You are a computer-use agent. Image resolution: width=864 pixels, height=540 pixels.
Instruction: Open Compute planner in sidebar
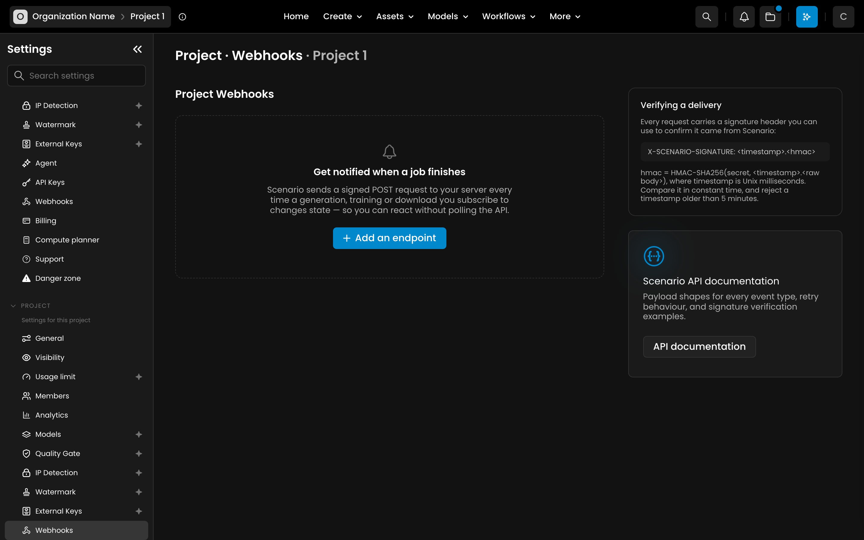[76, 240]
